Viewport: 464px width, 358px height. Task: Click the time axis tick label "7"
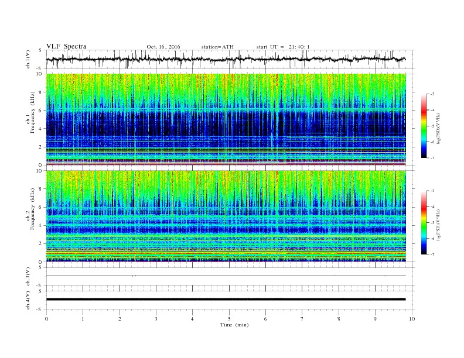click(302, 319)
